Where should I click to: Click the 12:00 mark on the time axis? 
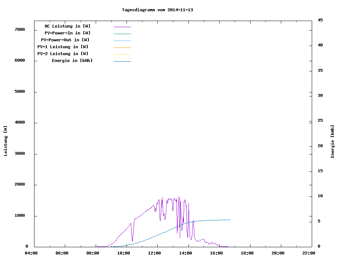click(155, 253)
